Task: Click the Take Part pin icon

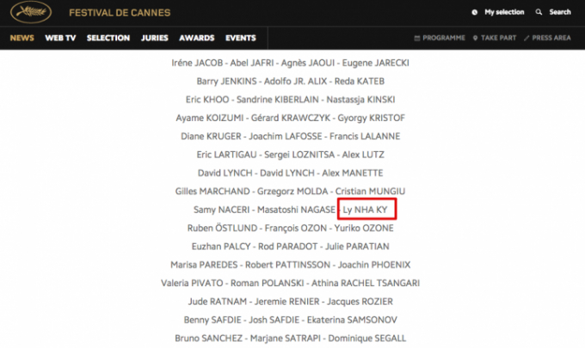Action: (475, 39)
